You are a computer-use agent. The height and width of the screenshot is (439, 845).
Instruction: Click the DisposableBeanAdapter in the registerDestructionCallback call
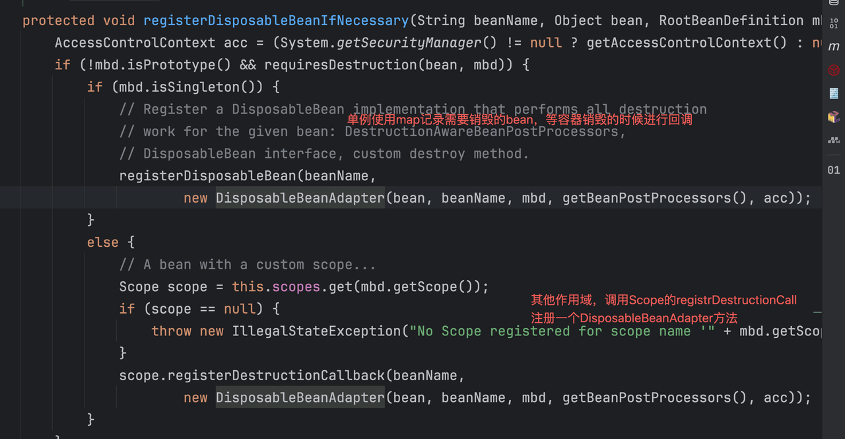pos(300,397)
